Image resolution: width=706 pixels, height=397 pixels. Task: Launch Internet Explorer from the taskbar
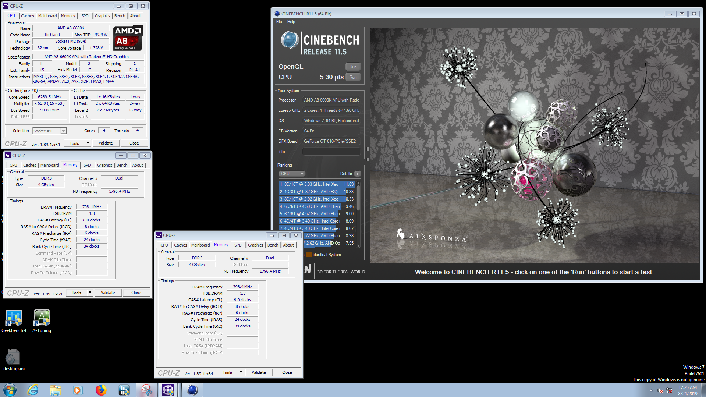click(x=33, y=390)
